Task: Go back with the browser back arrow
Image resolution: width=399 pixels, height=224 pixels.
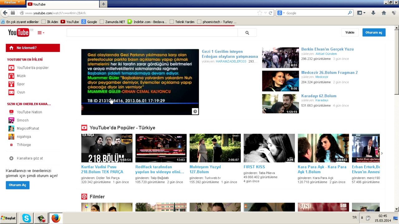Action: (5, 13)
